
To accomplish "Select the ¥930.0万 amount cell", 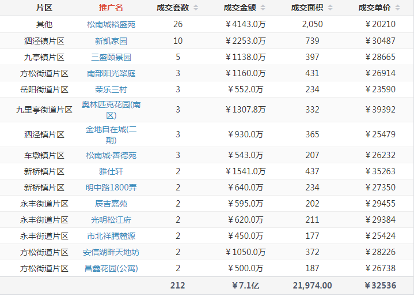I will pyautogui.click(x=245, y=134).
